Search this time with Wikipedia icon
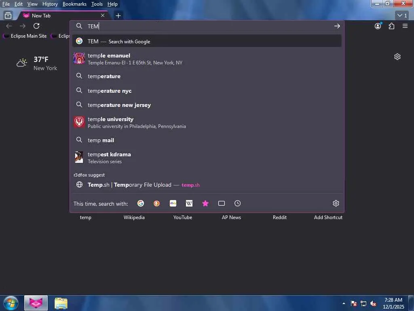Screen dimensions: 414x311 click(x=189, y=203)
